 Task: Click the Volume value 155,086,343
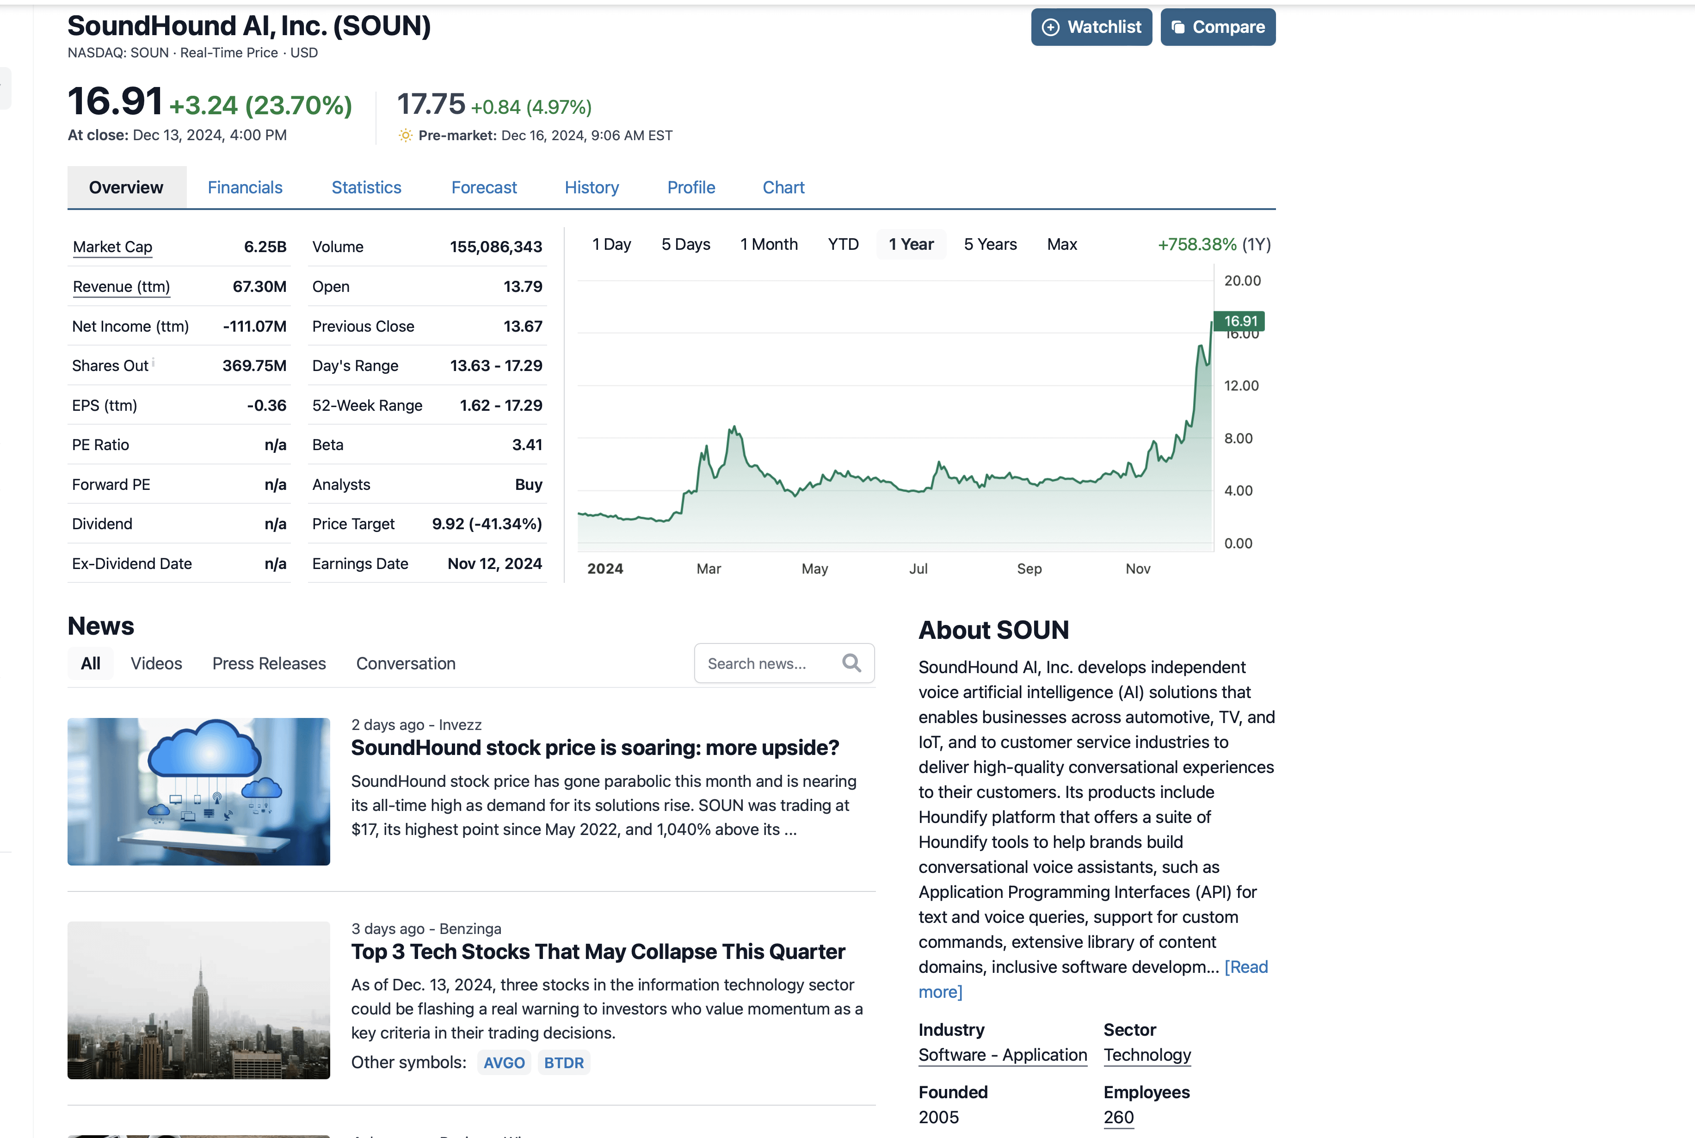pyautogui.click(x=496, y=247)
